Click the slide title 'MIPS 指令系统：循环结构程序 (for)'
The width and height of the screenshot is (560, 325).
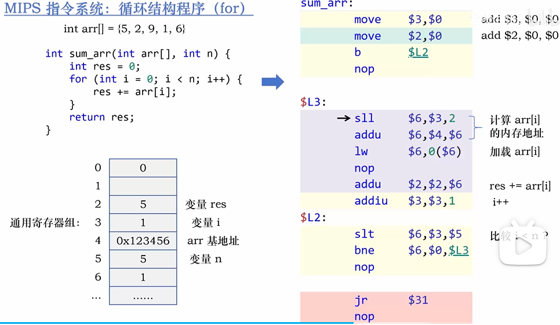(129, 8)
